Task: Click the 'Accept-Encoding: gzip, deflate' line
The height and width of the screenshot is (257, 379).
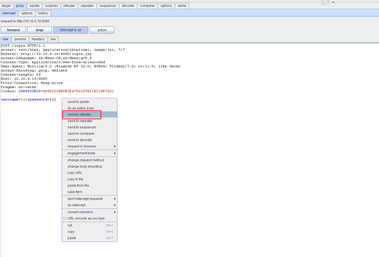Action: pos(34,71)
